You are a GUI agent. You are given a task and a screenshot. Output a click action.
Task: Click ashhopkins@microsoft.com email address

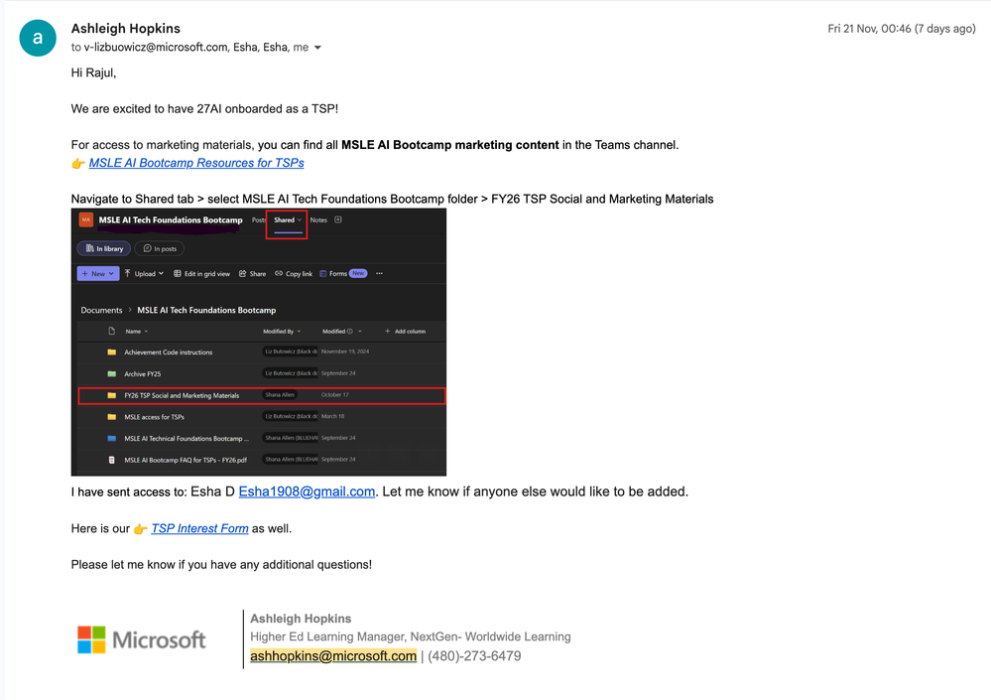coord(333,656)
